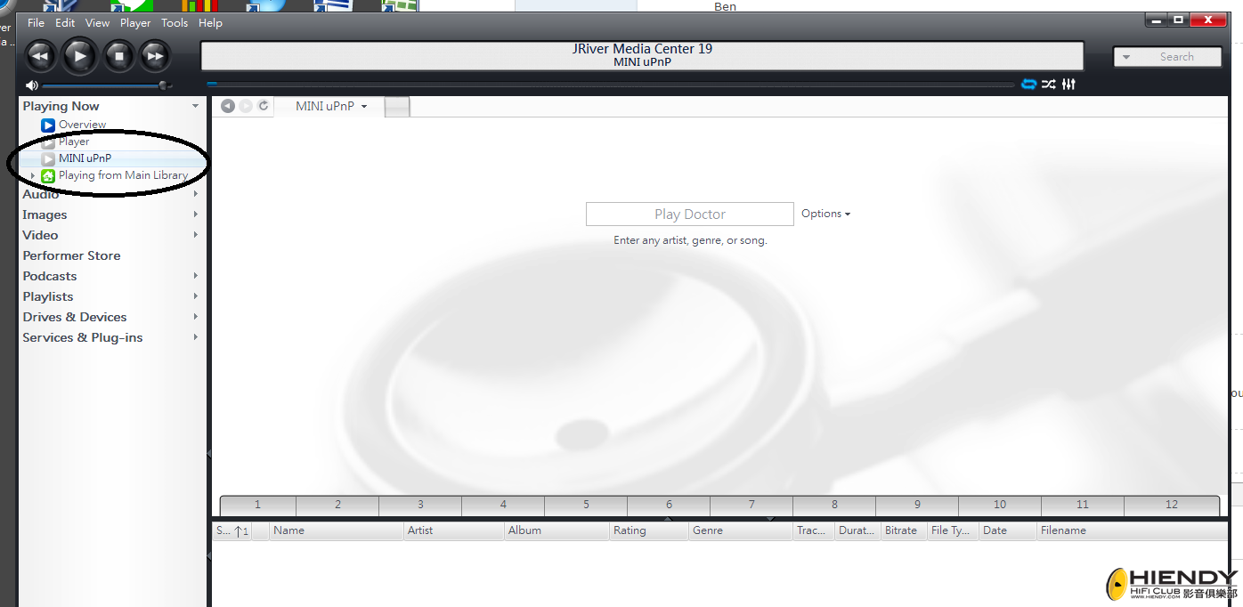Viewport: 1243px width, 607px height.
Task: Click the refresh view icon
Action: tap(264, 106)
